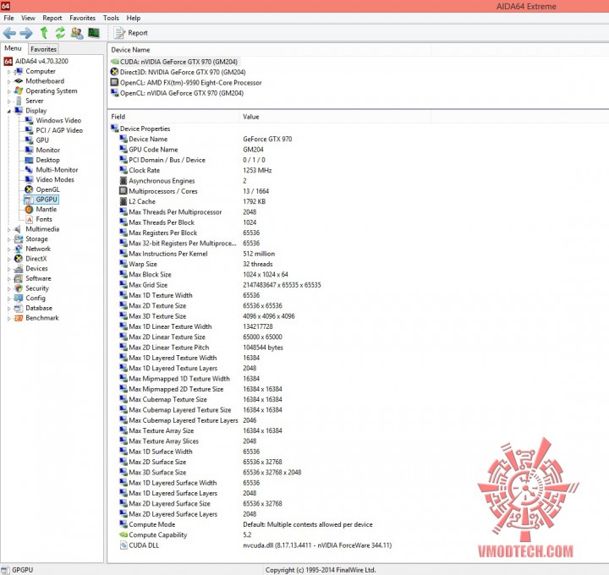Click the Report page icon in toolbar
Viewport: 609px width, 575px height.
pos(119,33)
